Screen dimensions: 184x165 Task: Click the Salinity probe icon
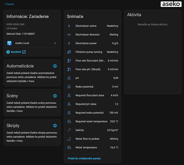69,130
